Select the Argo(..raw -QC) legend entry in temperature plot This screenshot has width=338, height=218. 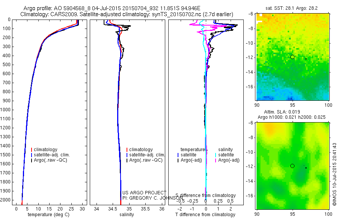point(49,160)
